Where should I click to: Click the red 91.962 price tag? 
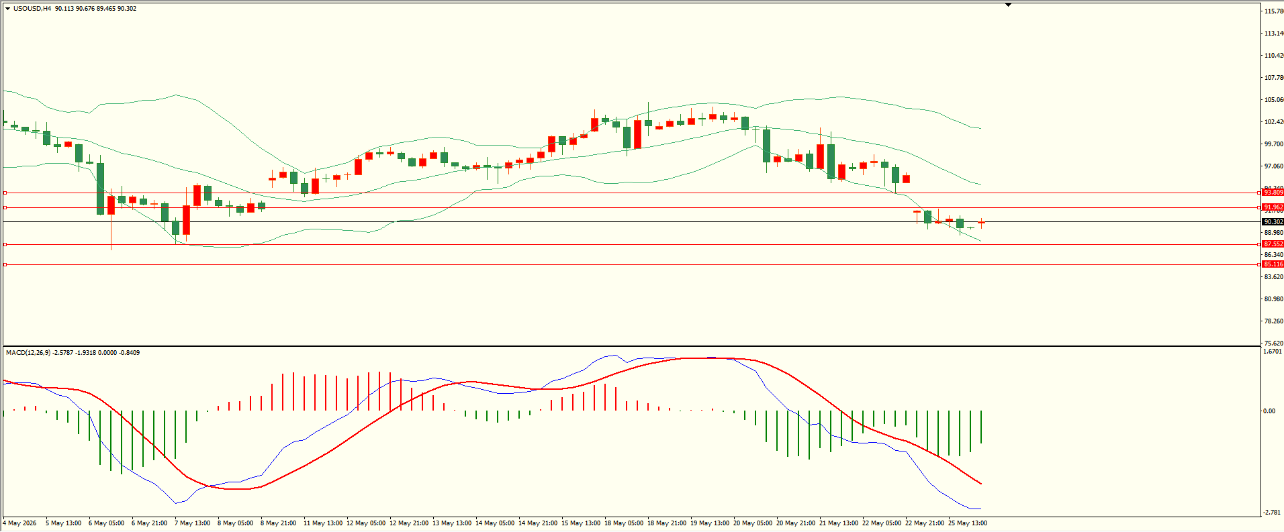1273,207
